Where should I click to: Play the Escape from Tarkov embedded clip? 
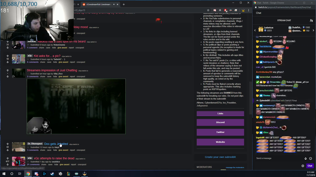[x=76, y=106]
